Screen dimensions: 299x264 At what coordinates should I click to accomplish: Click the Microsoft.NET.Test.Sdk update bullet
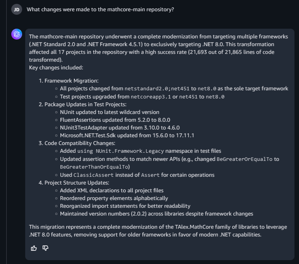point(127,135)
